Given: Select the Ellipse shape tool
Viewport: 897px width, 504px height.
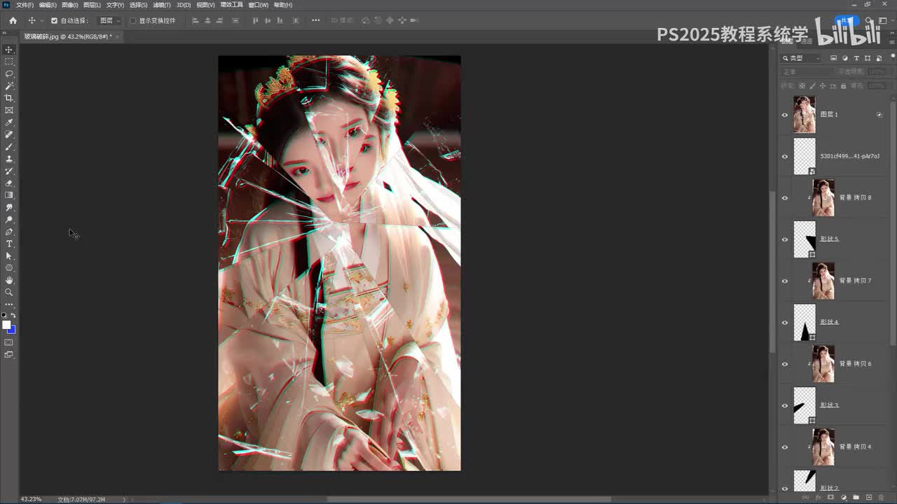Looking at the screenshot, I should (9, 268).
